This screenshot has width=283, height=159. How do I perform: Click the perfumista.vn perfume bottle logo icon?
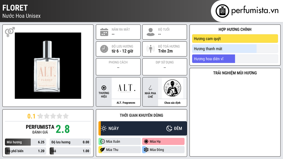point(222,11)
